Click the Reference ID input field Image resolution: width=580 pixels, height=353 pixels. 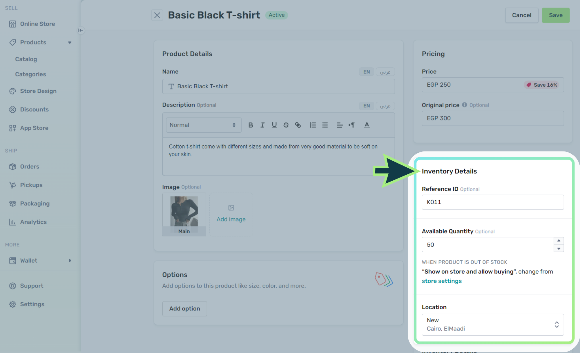tap(493, 202)
